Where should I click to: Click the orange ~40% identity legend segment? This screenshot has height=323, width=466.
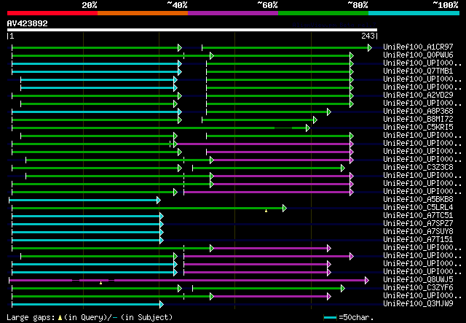(x=143, y=13)
